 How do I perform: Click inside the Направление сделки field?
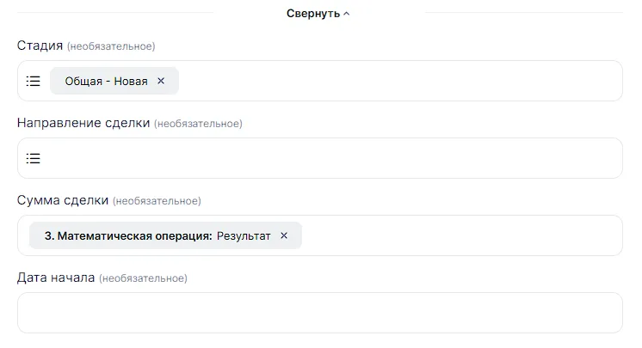pos(327,158)
